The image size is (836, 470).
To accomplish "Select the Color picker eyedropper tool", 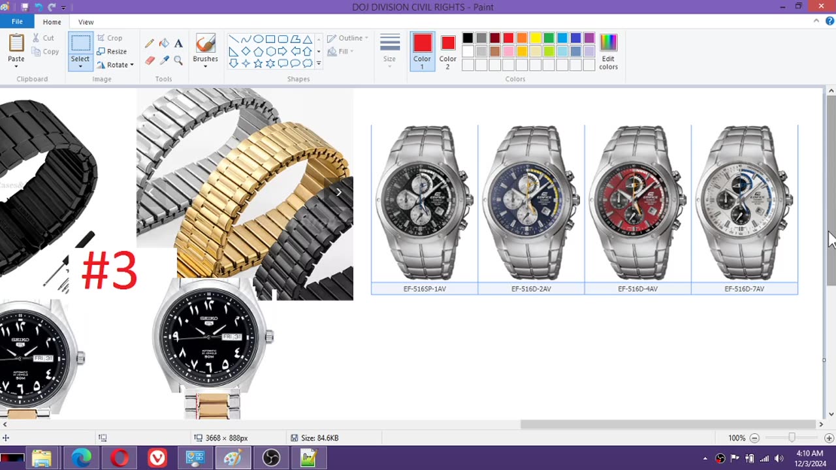I will pos(164,60).
